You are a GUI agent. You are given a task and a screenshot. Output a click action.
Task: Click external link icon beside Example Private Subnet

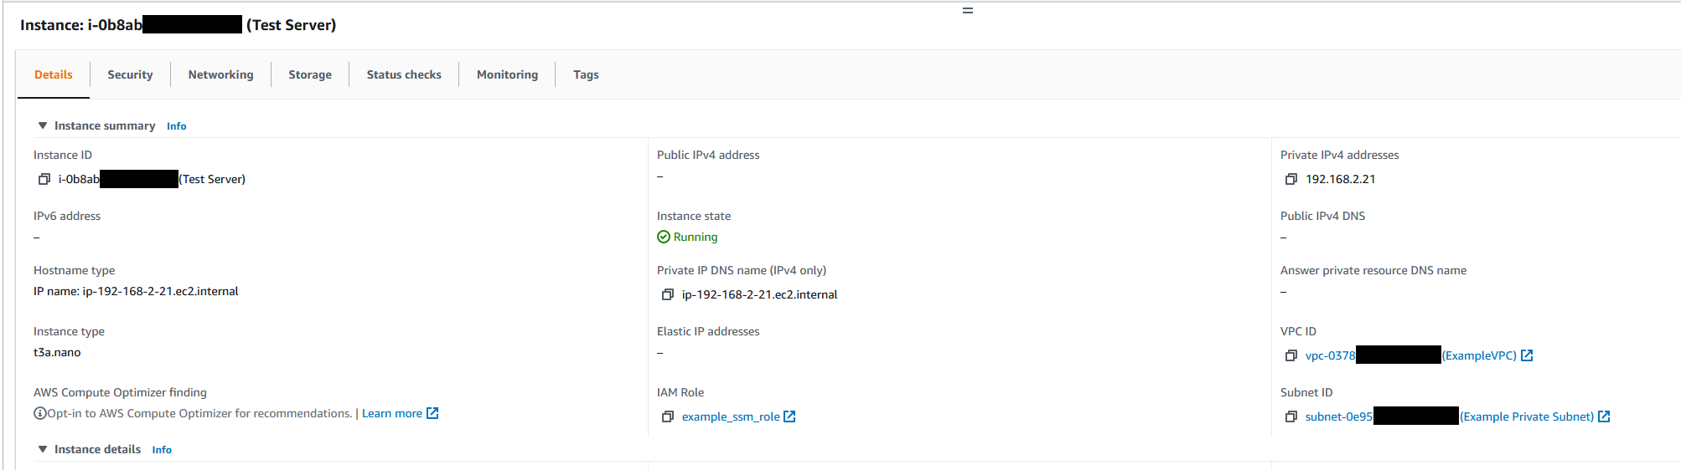(x=1604, y=416)
